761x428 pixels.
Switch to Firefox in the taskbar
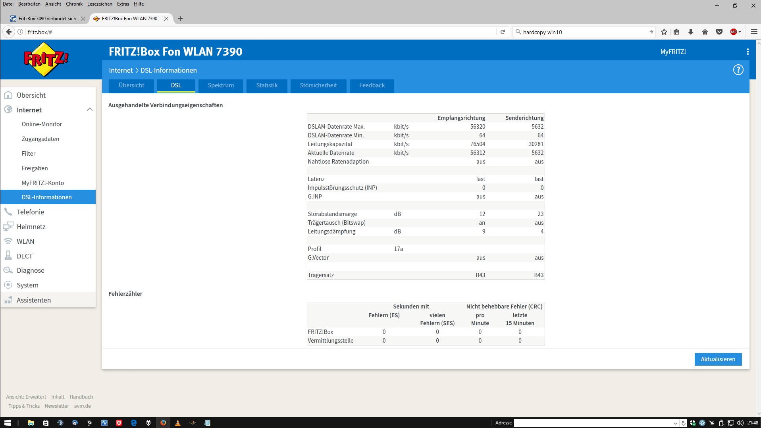(163, 423)
